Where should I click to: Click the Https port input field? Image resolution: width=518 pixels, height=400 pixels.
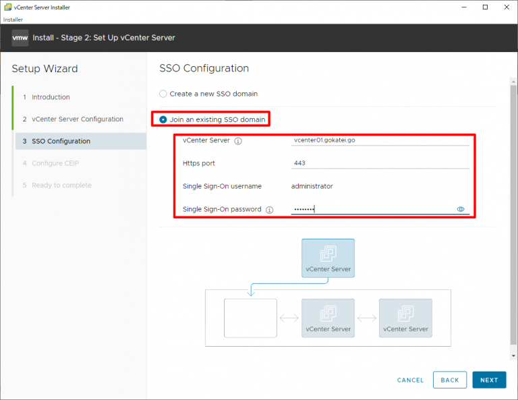pyautogui.click(x=380, y=163)
